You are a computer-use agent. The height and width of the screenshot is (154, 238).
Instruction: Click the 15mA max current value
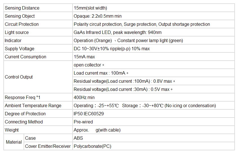click(84, 57)
